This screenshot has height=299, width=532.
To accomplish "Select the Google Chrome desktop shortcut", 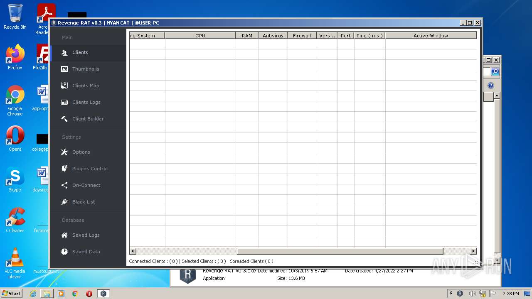I will click(15, 100).
